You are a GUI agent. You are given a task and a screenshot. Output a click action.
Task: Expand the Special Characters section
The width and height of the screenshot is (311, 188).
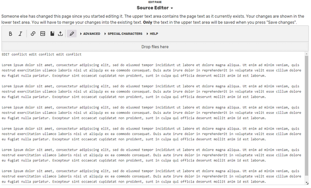point(123,34)
